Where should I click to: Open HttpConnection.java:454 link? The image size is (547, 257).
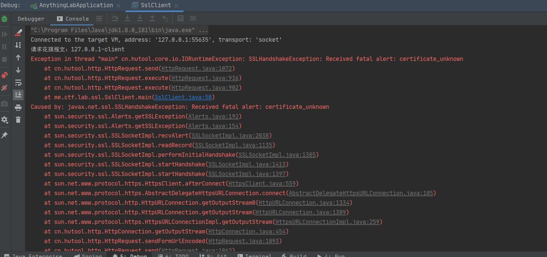tap(247, 232)
